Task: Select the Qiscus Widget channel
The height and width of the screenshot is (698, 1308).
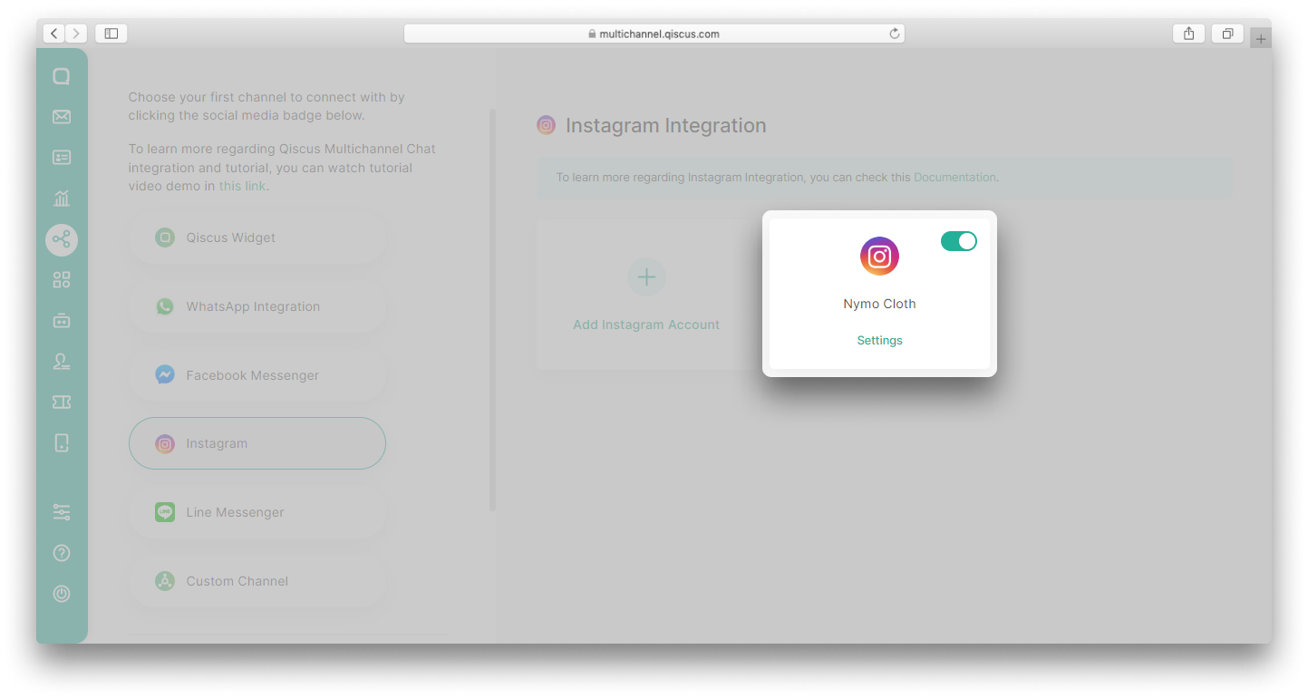Action: 257,238
